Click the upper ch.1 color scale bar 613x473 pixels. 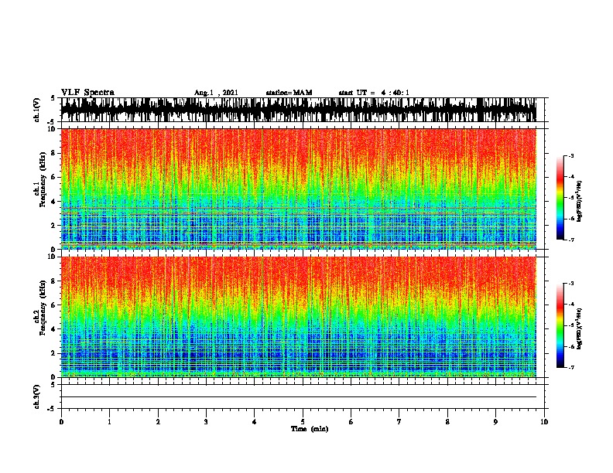pyautogui.click(x=560, y=198)
